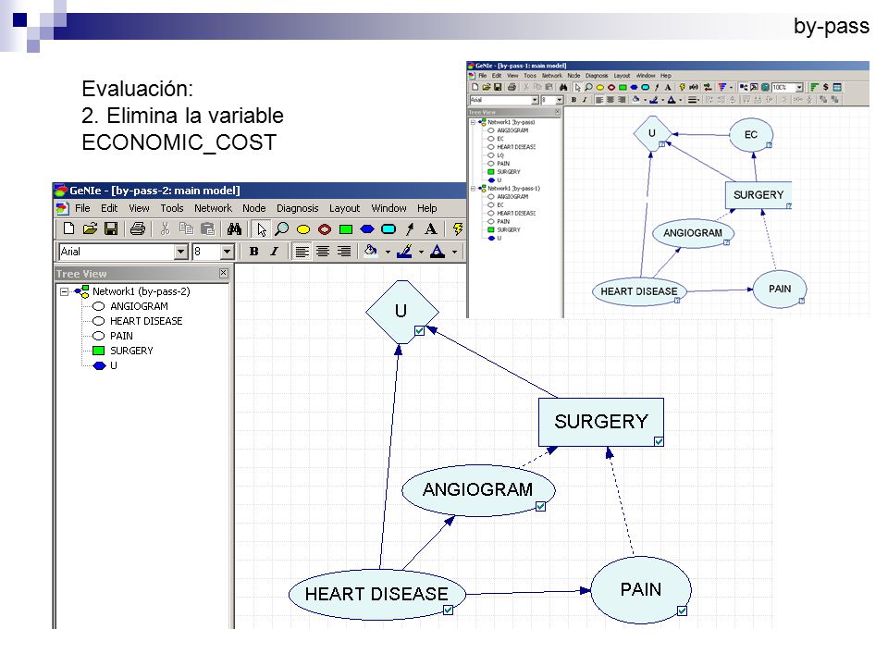Screen dimensions: 888x666
Task: Open Help menu in by-pass-1 window
Action: [665, 75]
